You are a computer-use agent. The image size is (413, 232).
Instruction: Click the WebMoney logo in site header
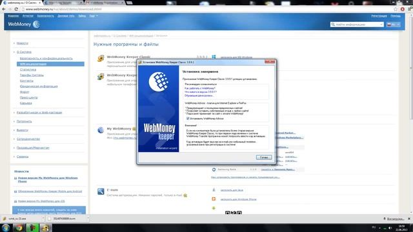(x=24, y=24)
